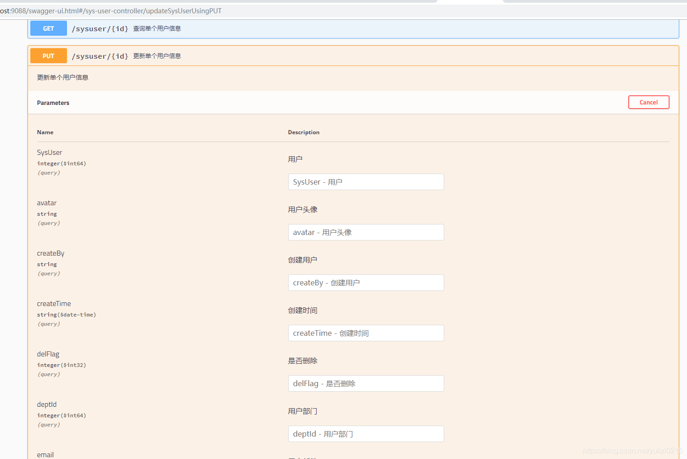Click the Parameters section header
Screen dimensions: 687x459
(53, 103)
